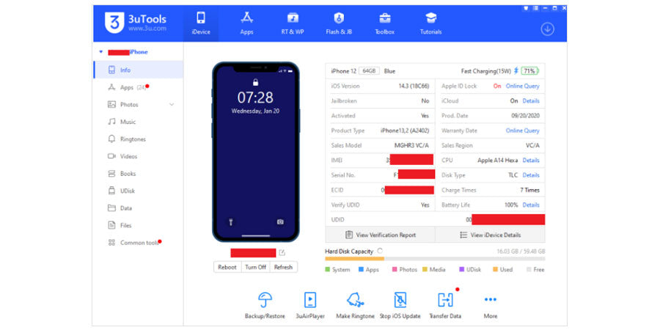Open Battery Life Details link

tap(531, 205)
